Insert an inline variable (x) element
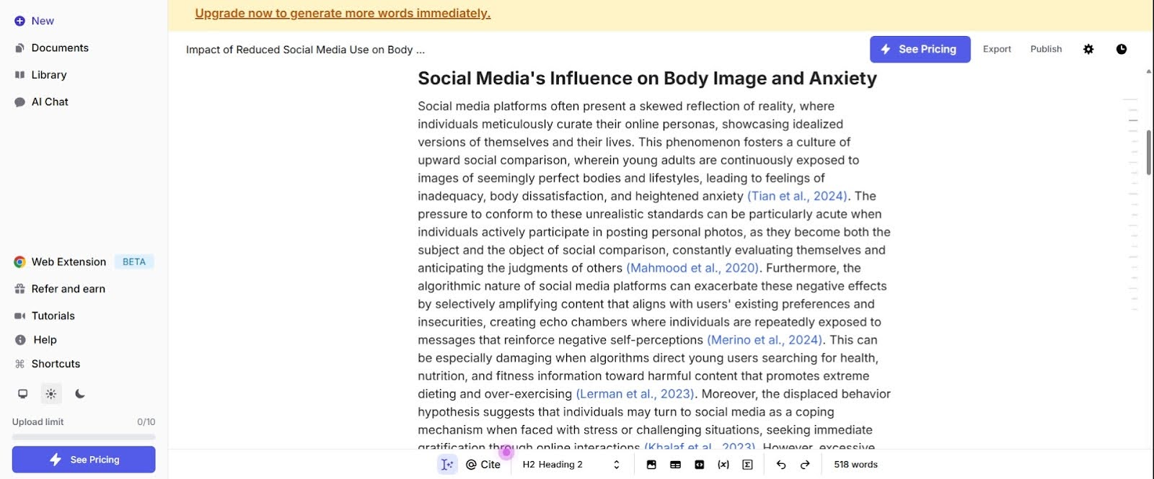The width and height of the screenshot is (1154, 479). click(x=723, y=465)
